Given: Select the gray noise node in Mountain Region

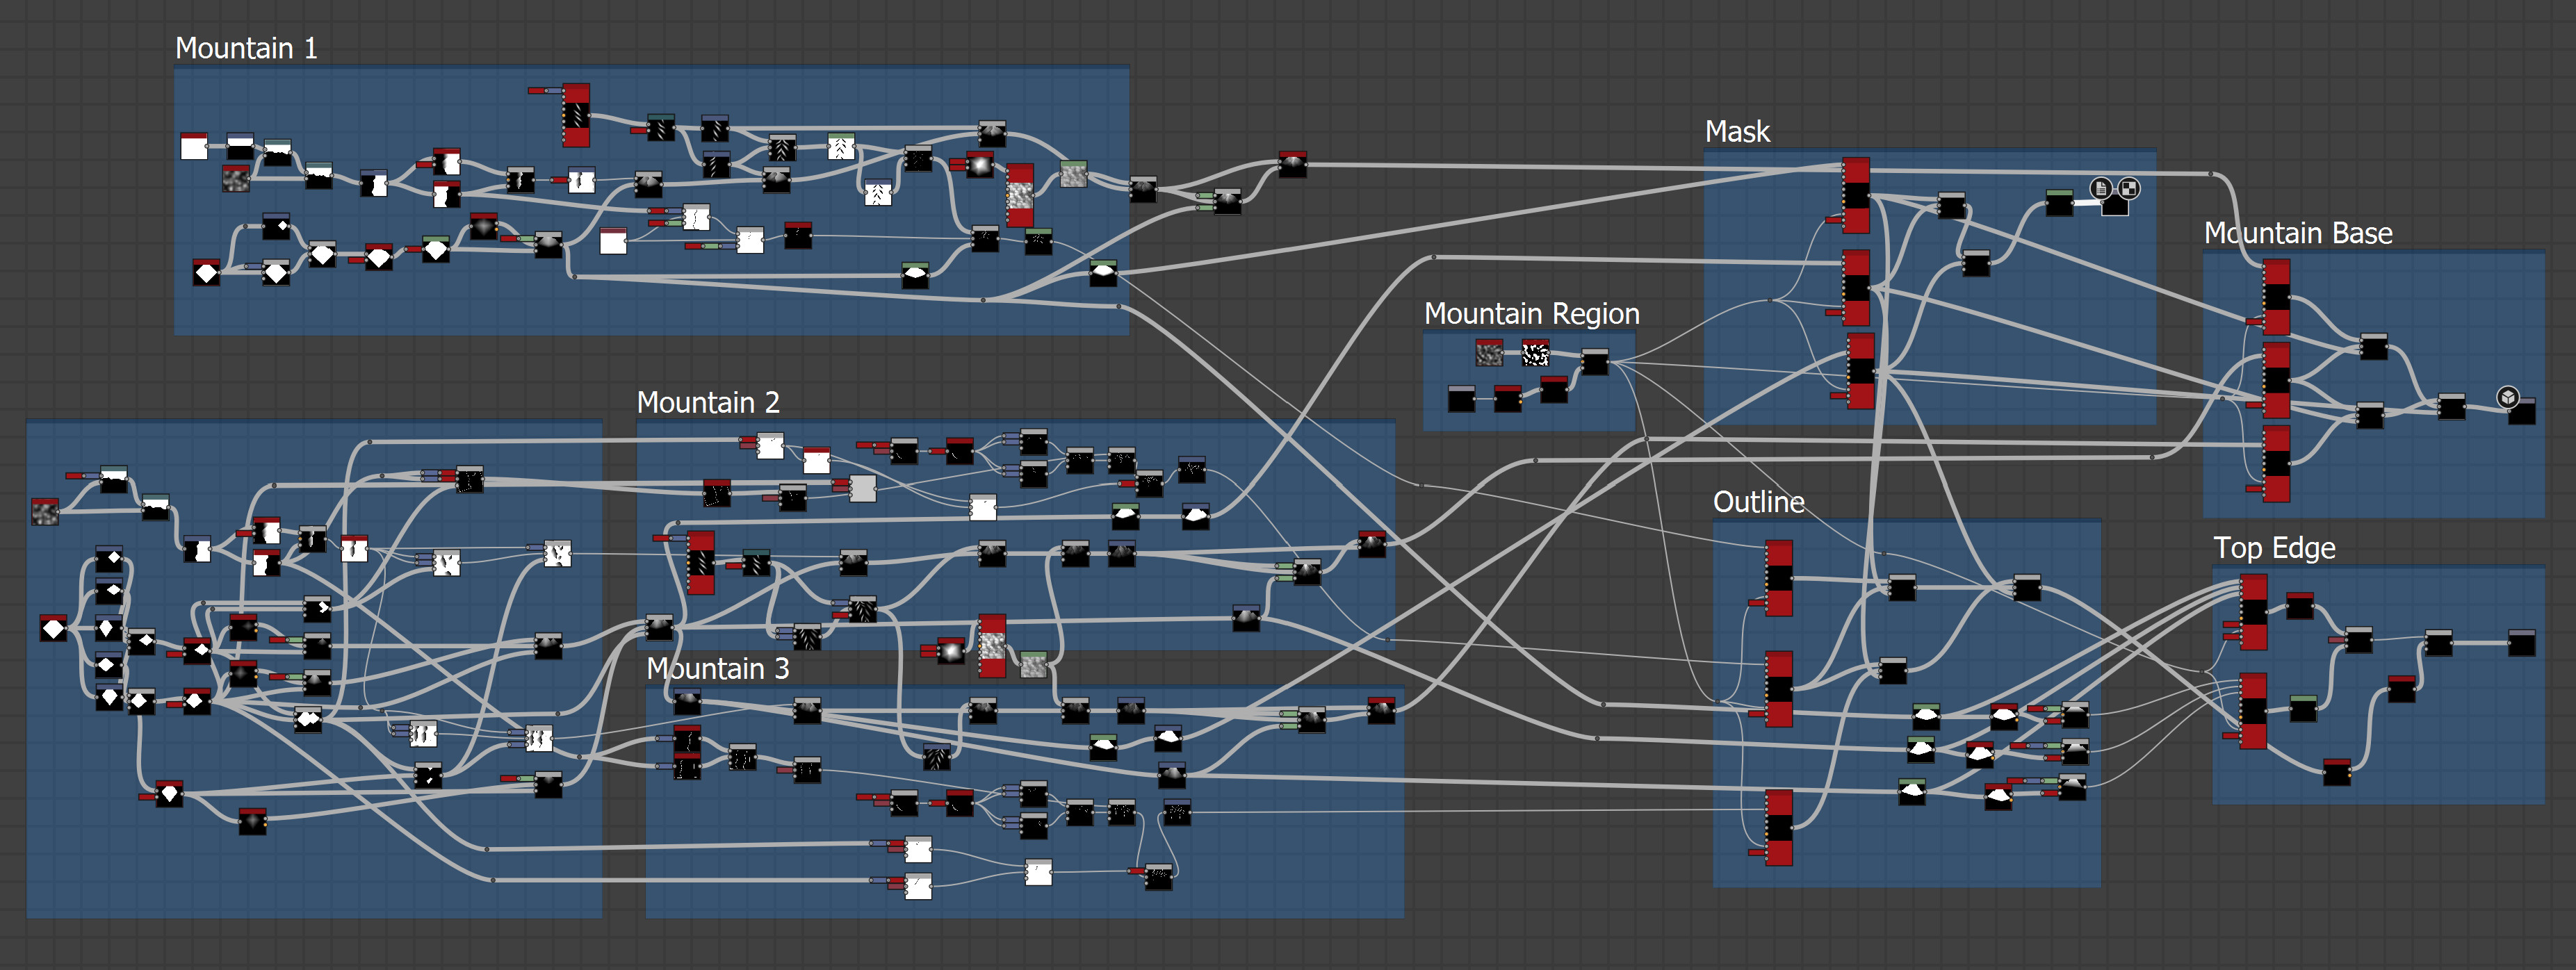Looking at the screenshot, I should (x=1489, y=353).
